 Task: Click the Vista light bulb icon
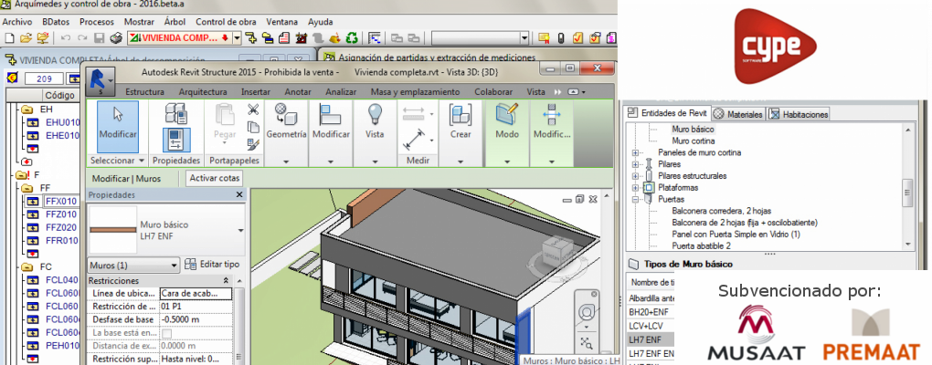coord(375,114)
